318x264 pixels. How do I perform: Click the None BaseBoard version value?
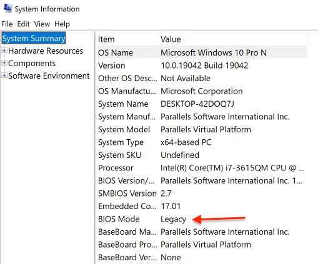coord(171,258)
